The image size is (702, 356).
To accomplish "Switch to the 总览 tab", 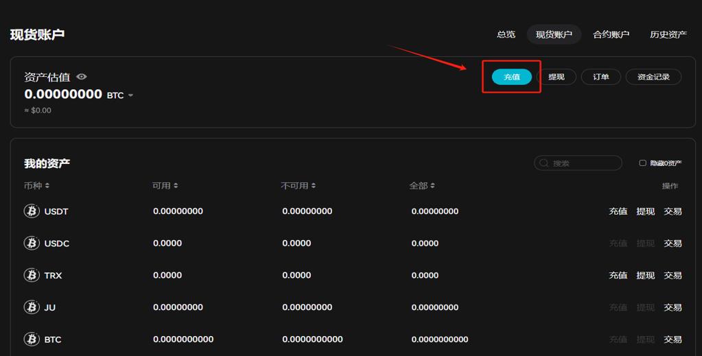I will pyautogui.click(x=506, y=34).
